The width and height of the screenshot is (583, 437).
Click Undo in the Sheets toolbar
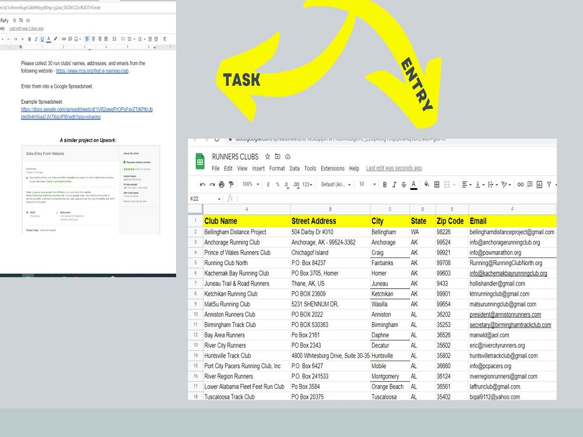pos(202,184)
